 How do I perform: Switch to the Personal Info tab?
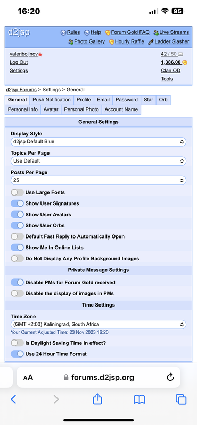[x=23, y=109]
